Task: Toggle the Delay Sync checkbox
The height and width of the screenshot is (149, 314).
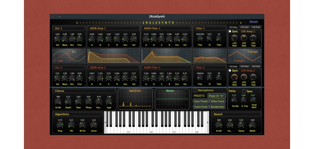Action: click(x=244, y=91)
